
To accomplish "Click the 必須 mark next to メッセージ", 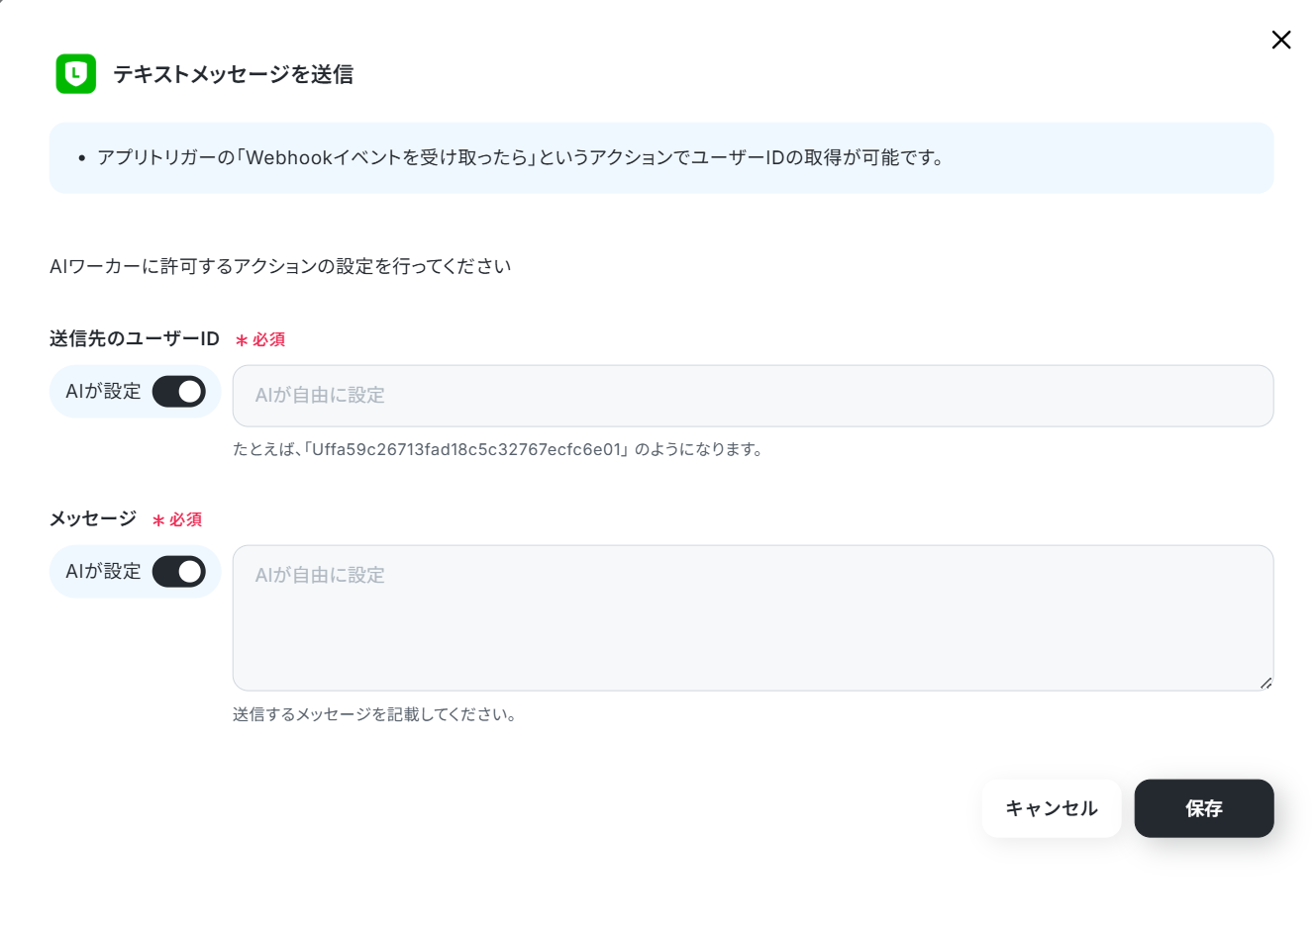I will (x=177, y=519).
